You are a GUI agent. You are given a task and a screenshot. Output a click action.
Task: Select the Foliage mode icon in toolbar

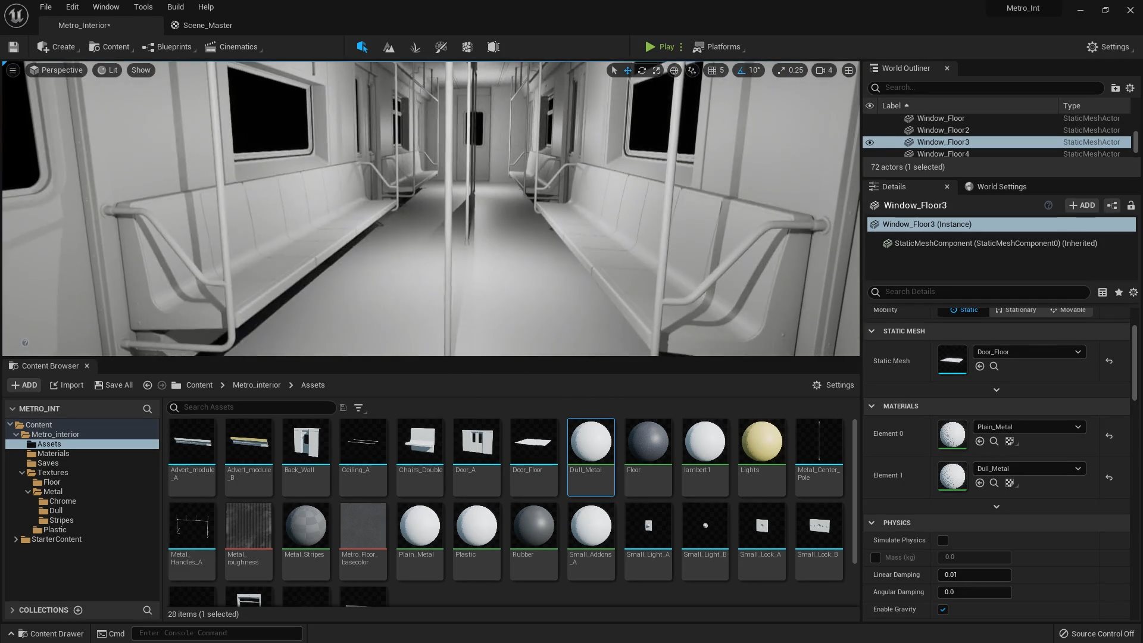[415, 47]
